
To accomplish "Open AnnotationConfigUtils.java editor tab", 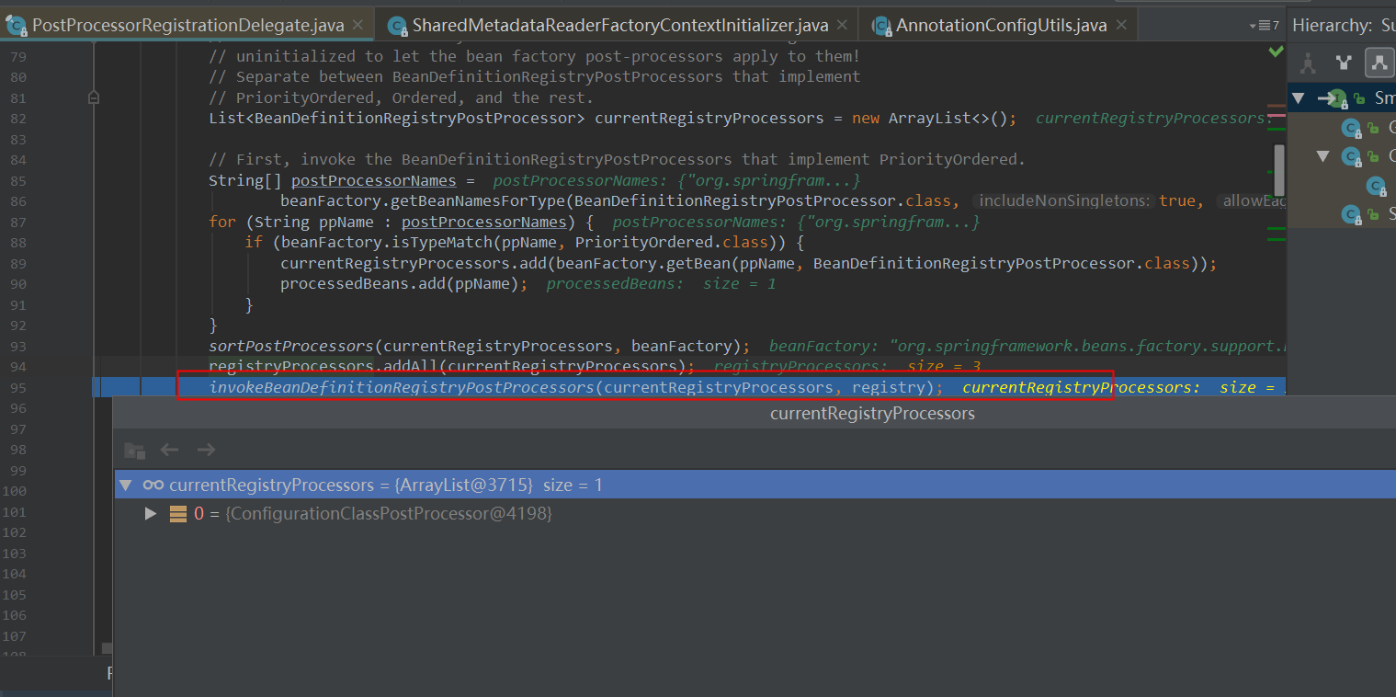I will [x=997, y=25].
